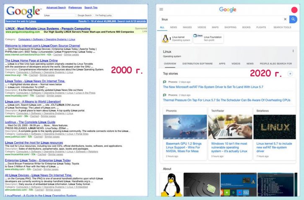Screen dimensions: 304x200
Task: Click the classic 2000 Google logo
Action: tap(23, 12)
